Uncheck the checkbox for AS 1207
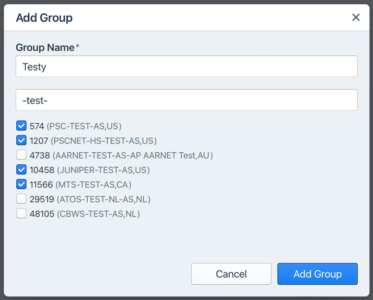373x300 pixels. click(x=22, y=140)
